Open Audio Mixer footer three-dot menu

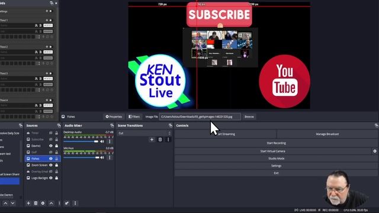click(x=75, y=204)
